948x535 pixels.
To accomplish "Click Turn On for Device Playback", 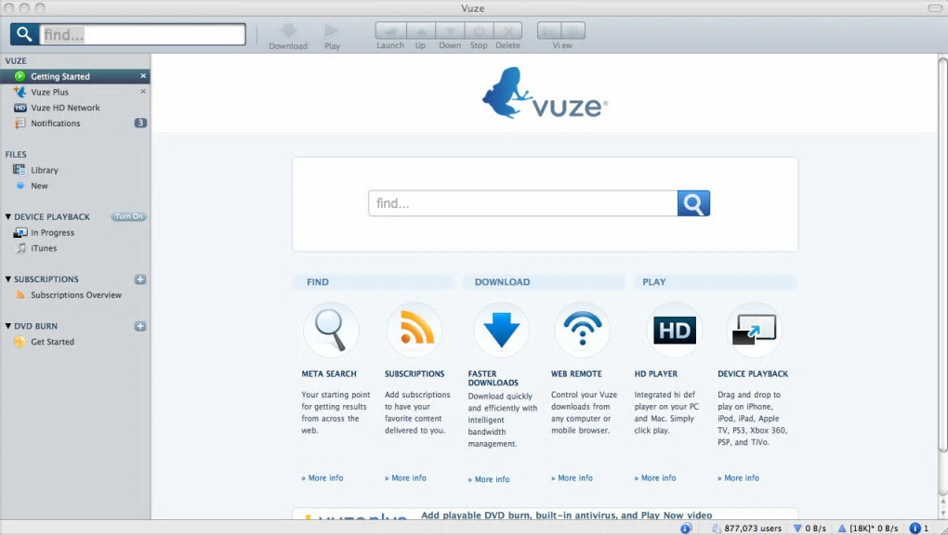I will click(128, 216).
